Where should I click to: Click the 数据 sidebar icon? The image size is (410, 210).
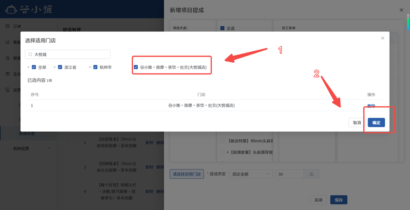(x=8, y=42)
